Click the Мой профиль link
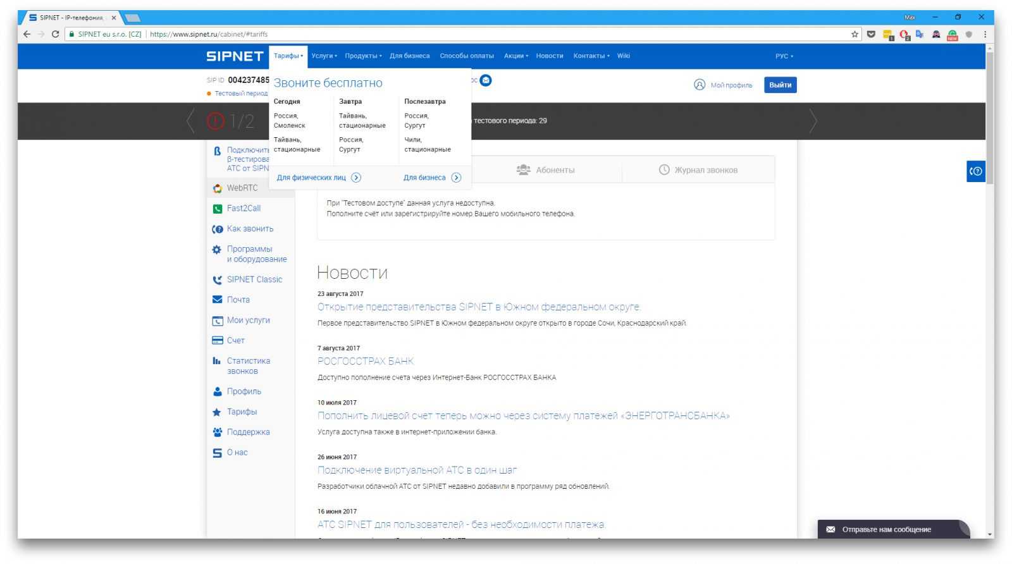The width and height of the screenshot is (1012, 564). pos(731,85)
